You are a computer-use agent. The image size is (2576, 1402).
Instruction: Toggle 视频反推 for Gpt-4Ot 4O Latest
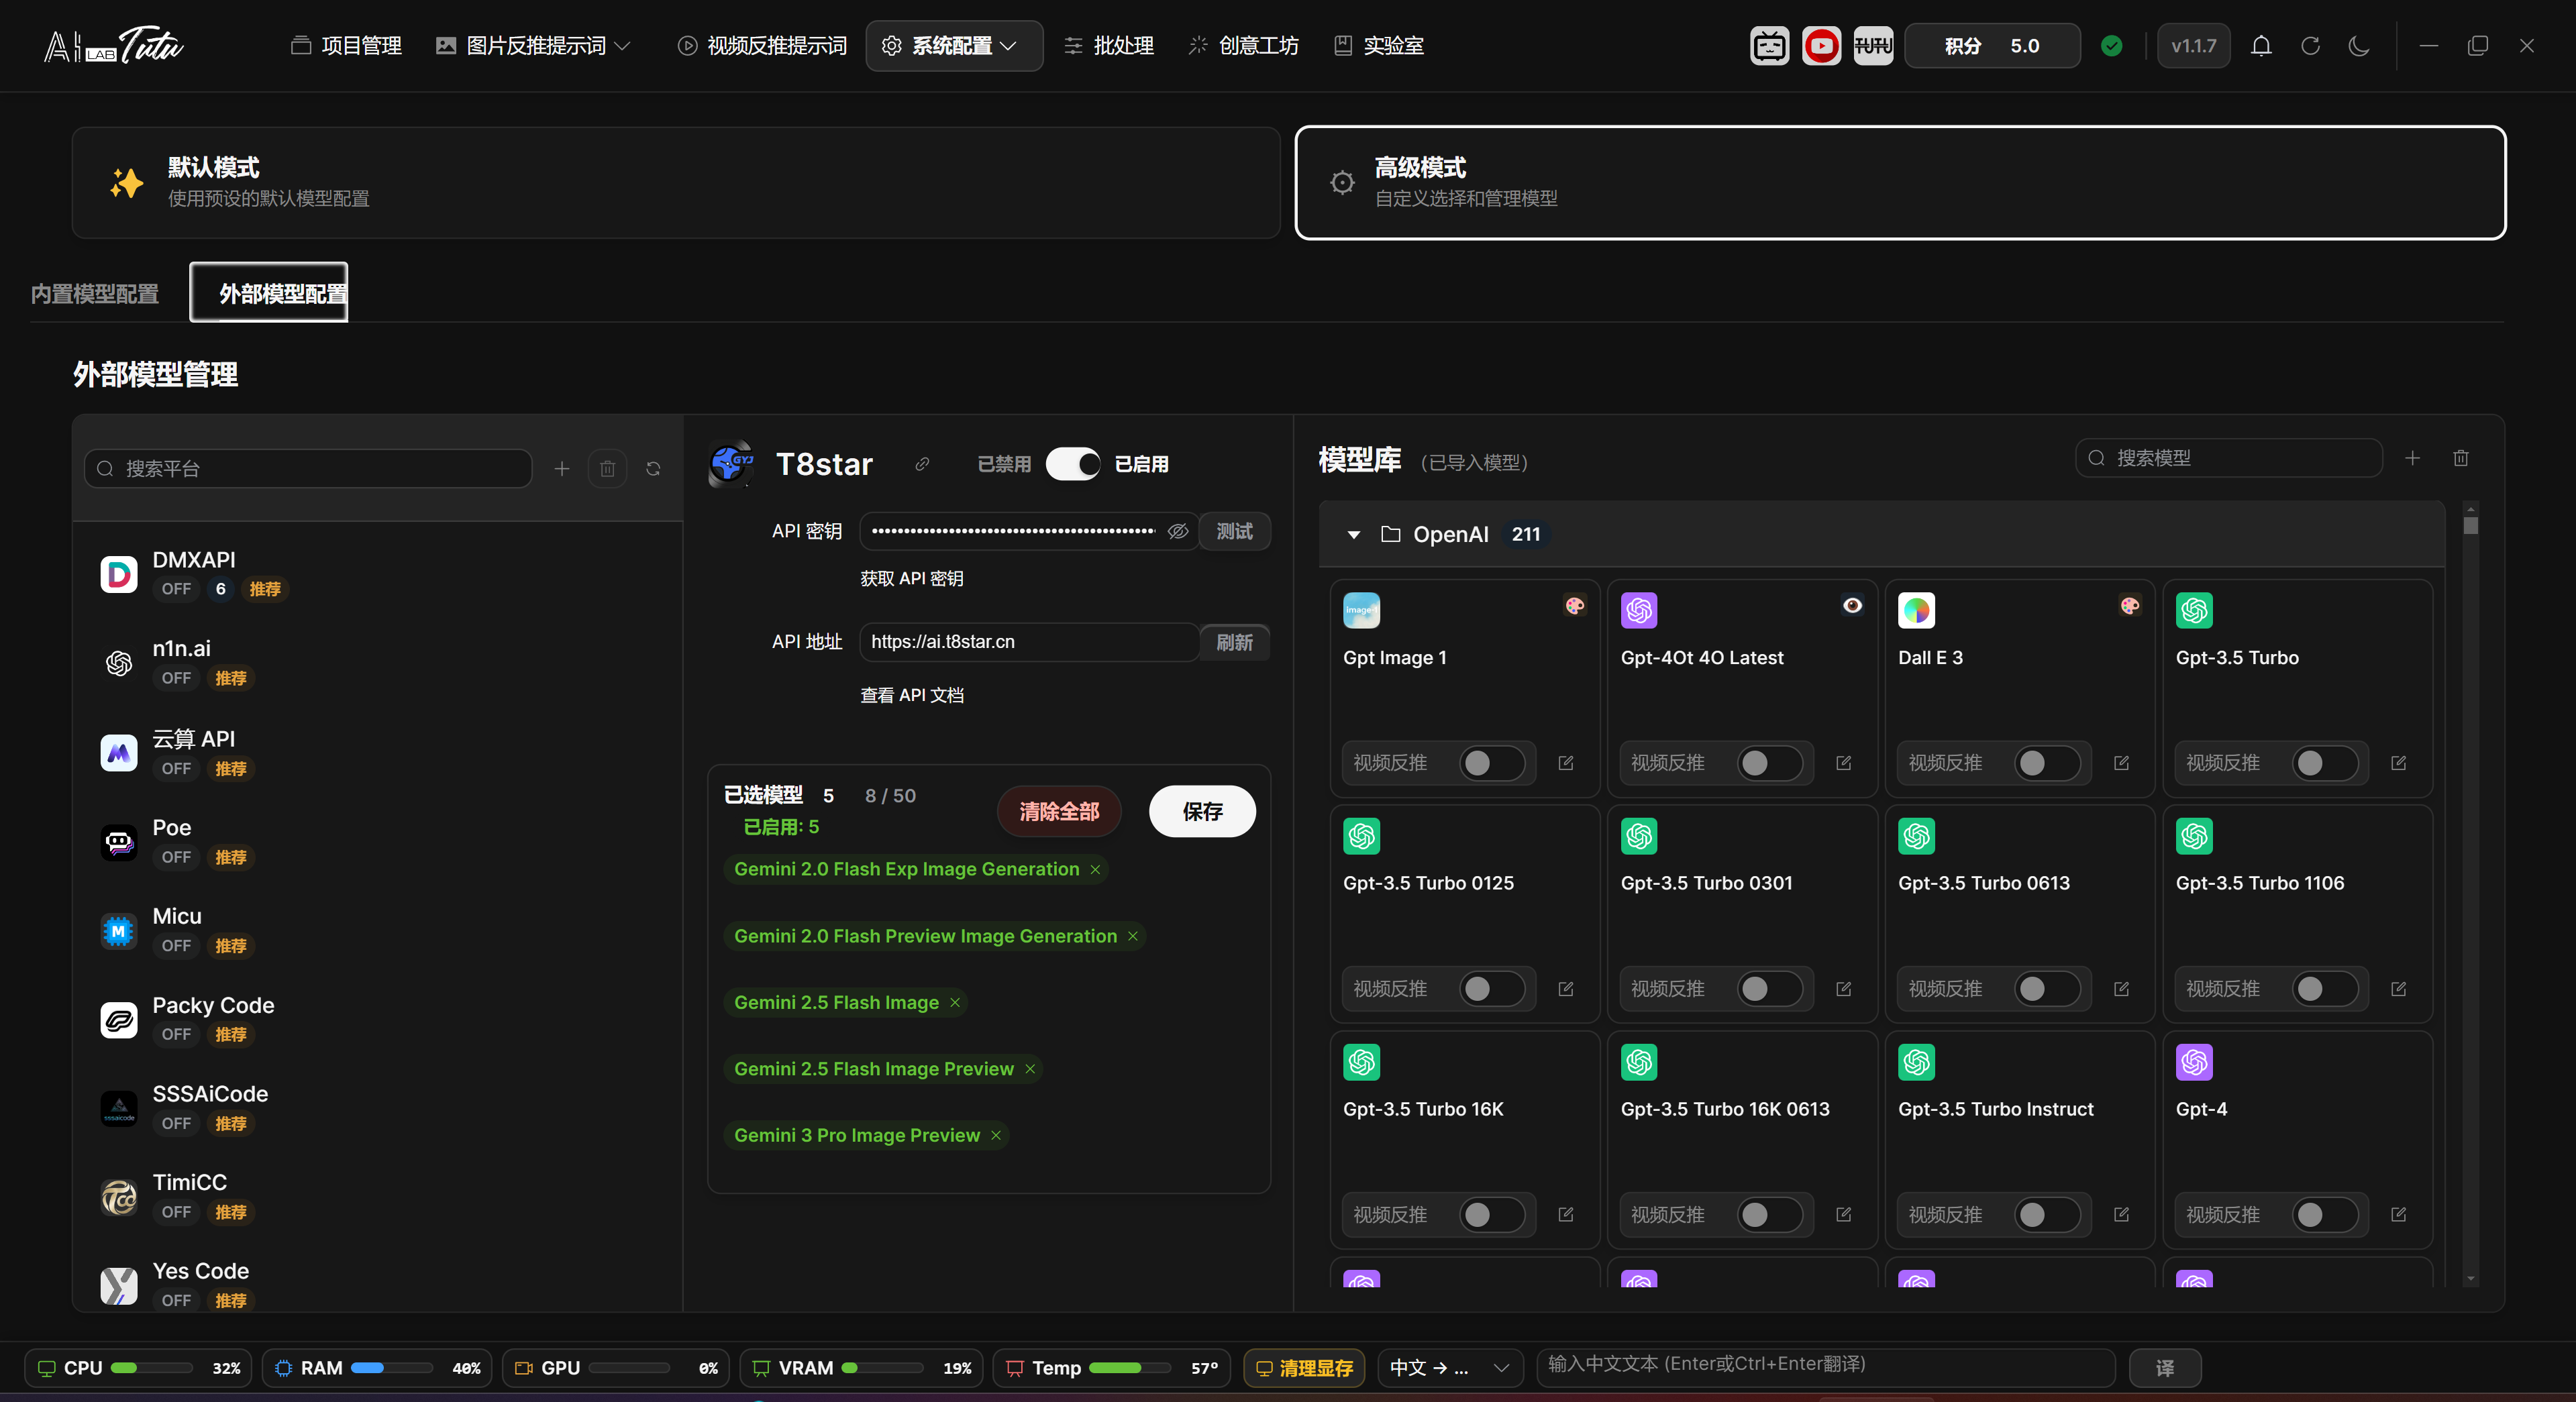point(1769,763)
